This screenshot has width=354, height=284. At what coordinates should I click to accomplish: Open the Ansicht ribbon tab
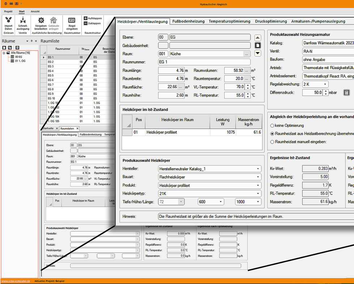coord(35,12)
